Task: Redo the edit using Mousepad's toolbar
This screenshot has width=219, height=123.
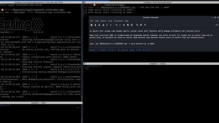Action: pyautogui.click(x=120, y=25)
